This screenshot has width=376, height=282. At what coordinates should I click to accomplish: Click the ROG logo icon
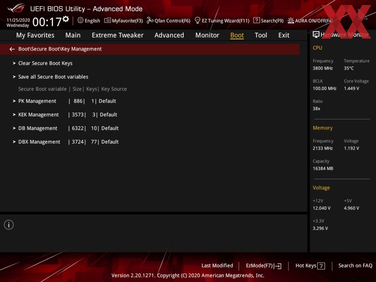coord(16,8)
